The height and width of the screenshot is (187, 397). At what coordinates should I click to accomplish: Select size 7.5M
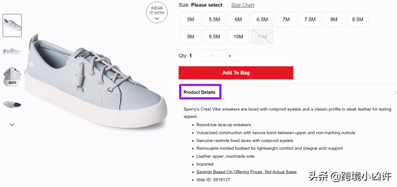(310, 20)
